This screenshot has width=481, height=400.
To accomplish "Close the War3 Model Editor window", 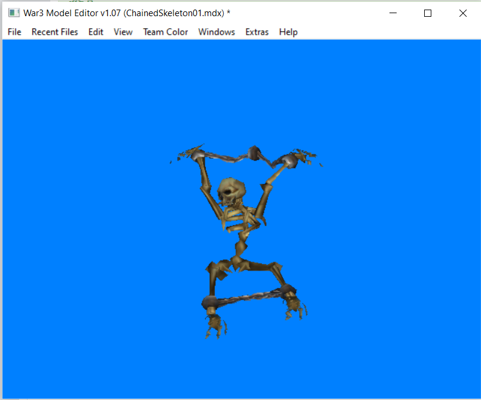I will (x=463, y=13).
